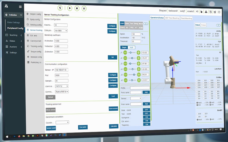Toggle Tool coord OFF switch
The height and width of the screenshot is (142, 228).
click(x=146, y=113)
